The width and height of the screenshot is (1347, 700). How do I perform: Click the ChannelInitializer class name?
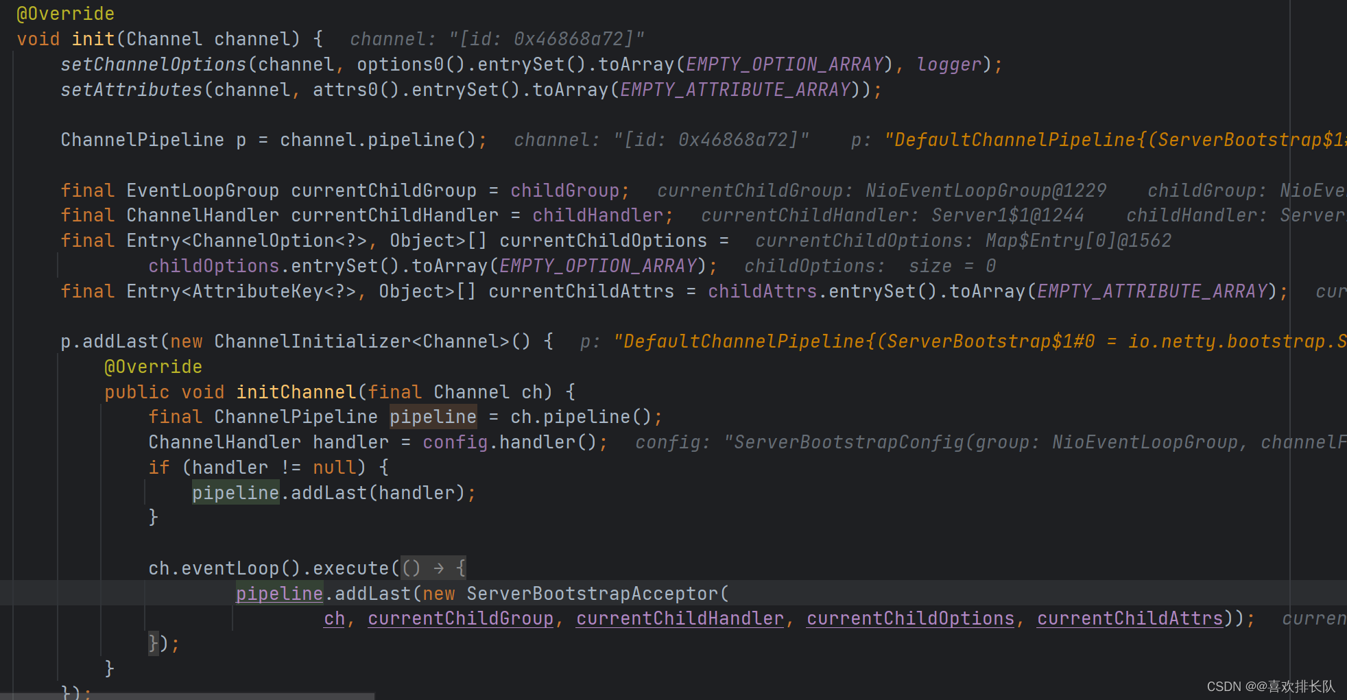(x=312, y=341)
